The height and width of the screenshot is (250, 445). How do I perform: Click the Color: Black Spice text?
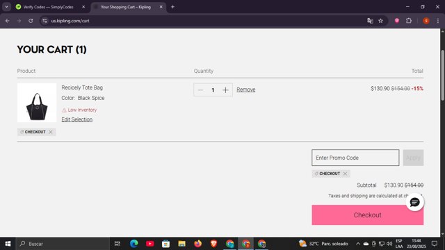tap(83, 98)
